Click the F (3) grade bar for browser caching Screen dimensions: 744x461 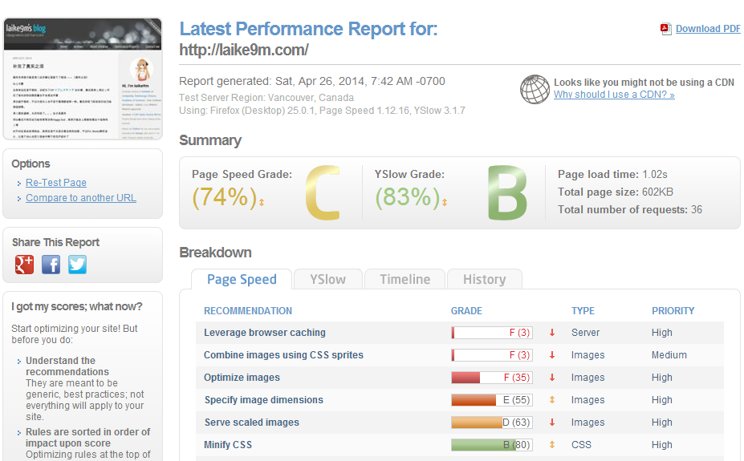pyautogui.click(x=491, y=333)
